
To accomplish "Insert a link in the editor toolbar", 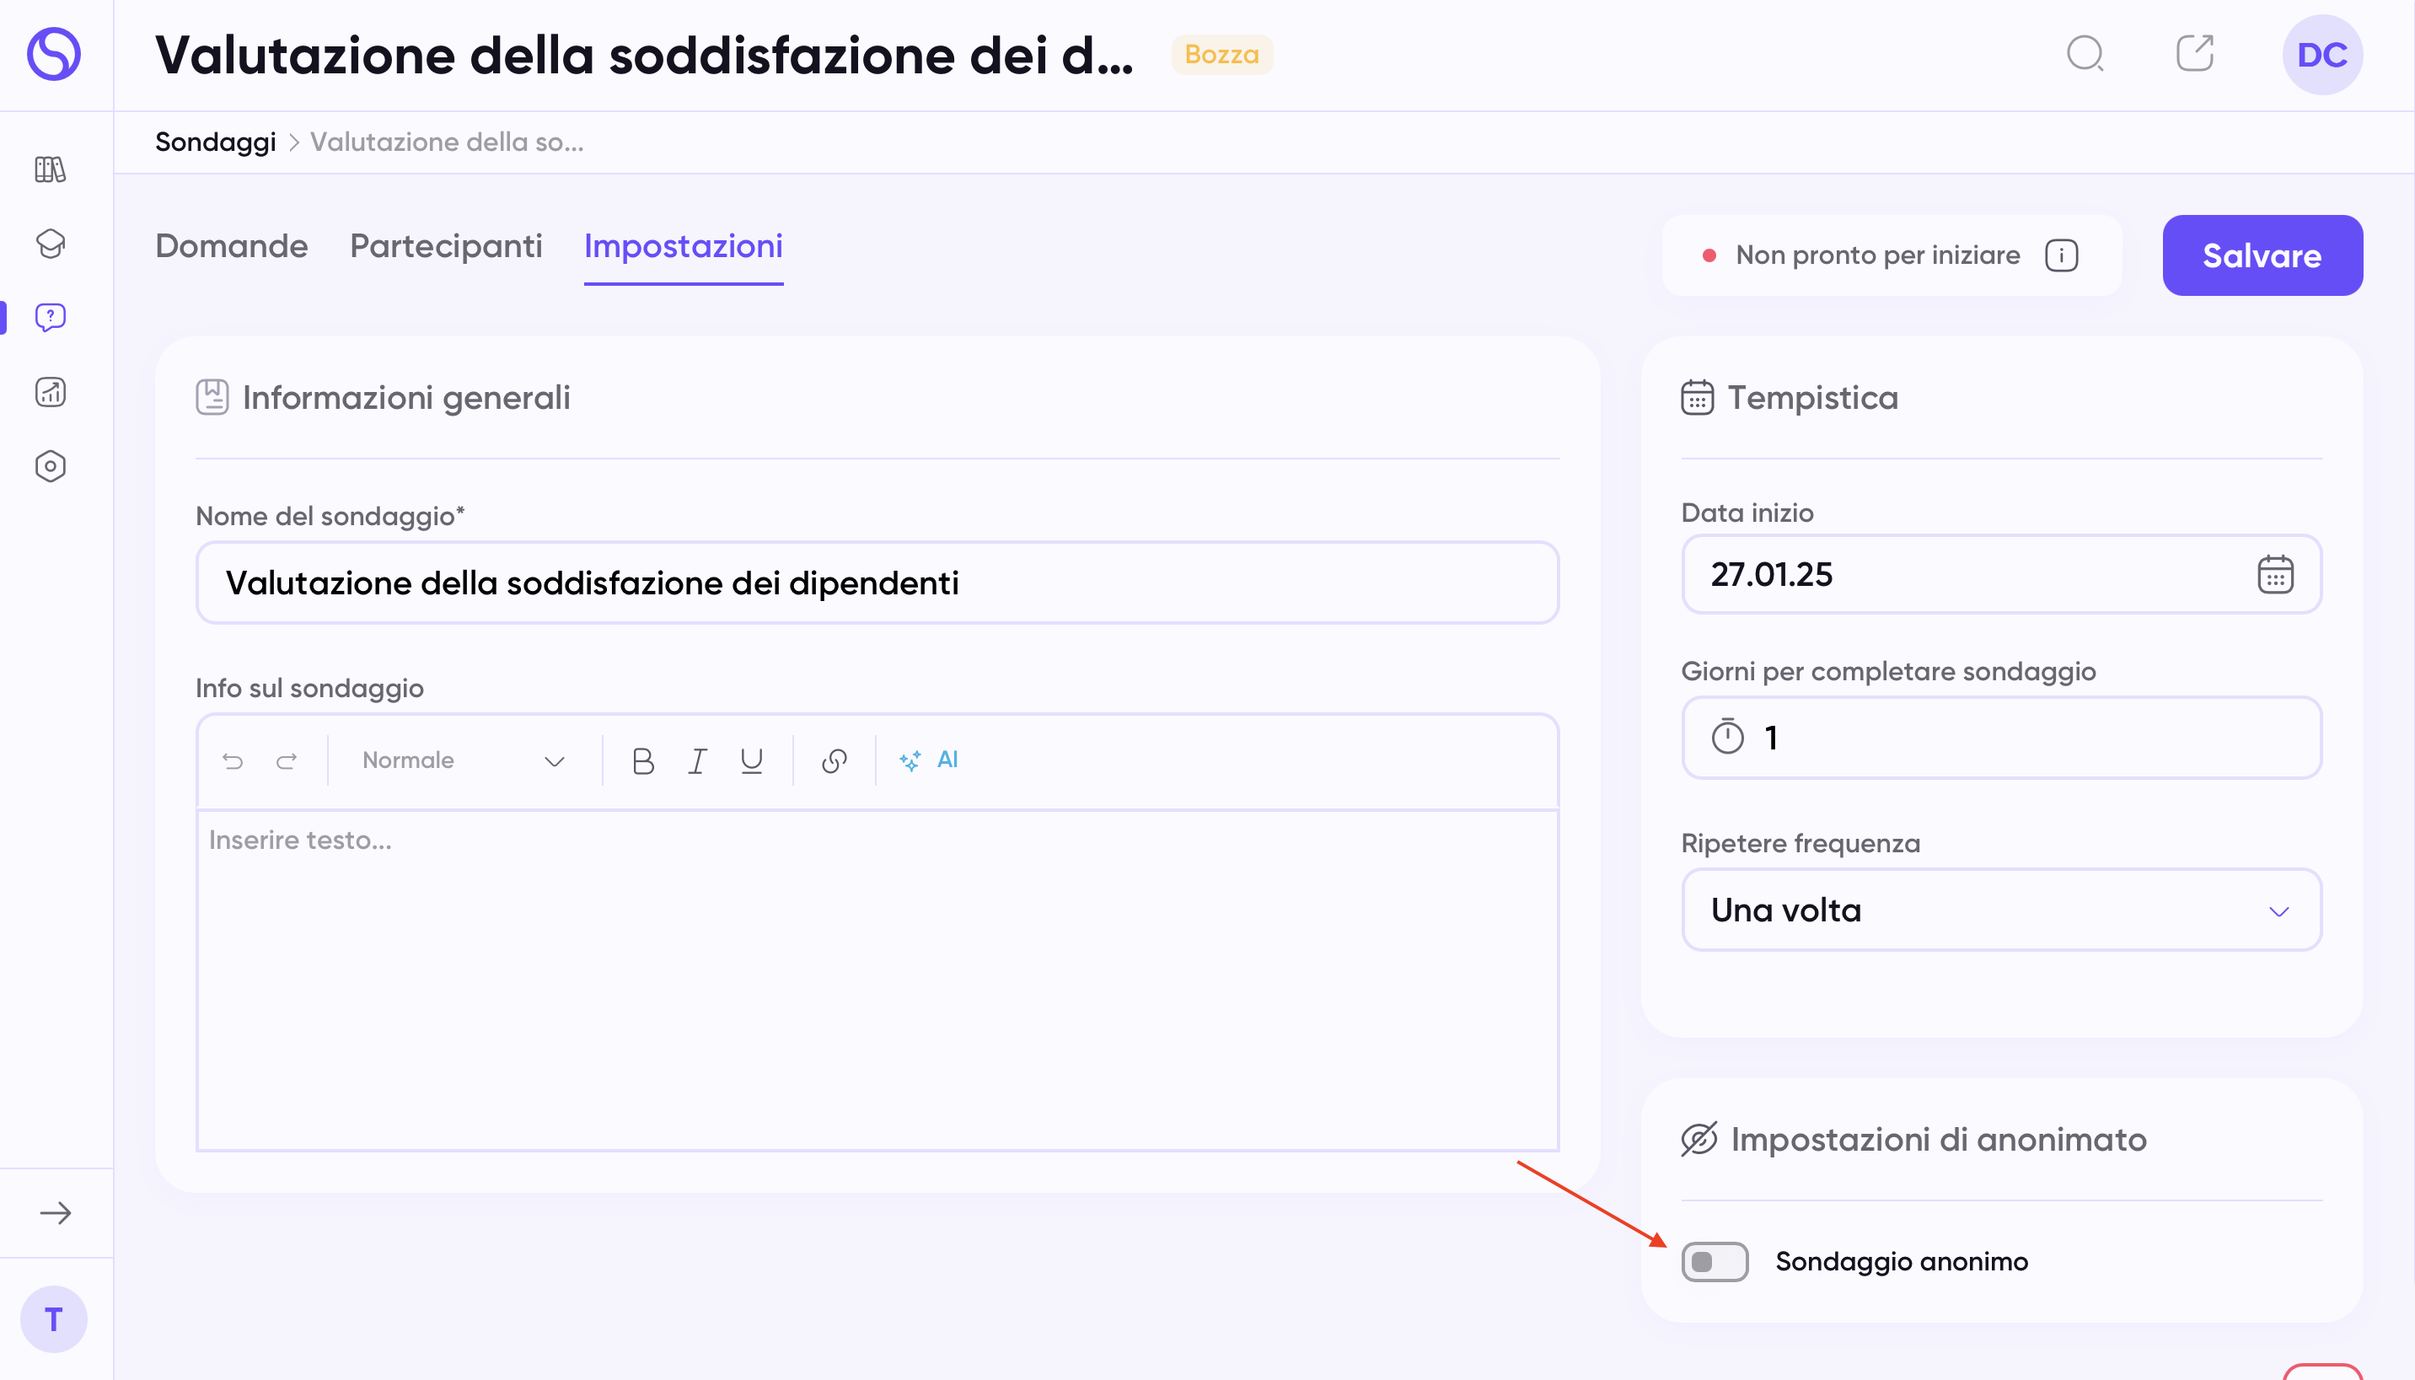I will [x=834, y=760].
